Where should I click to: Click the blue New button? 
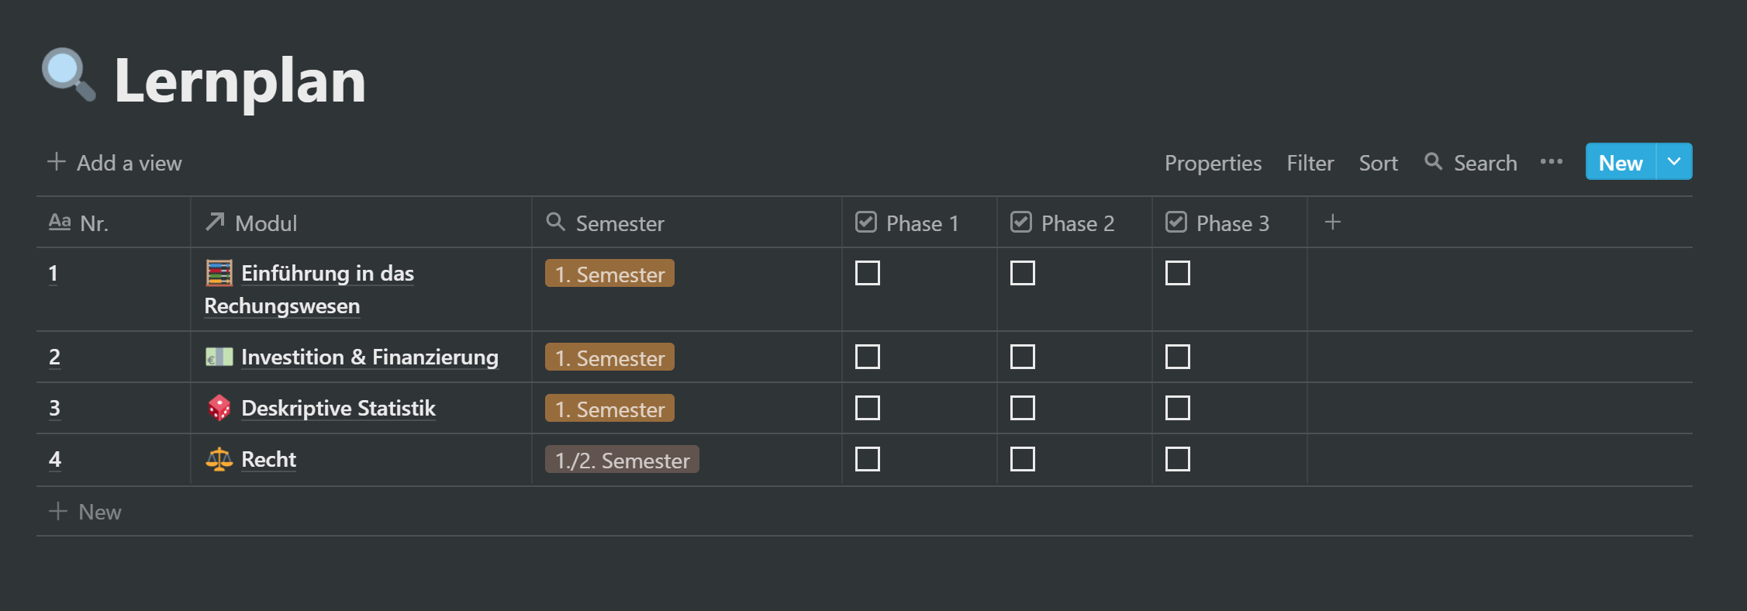pos(1621,161)
